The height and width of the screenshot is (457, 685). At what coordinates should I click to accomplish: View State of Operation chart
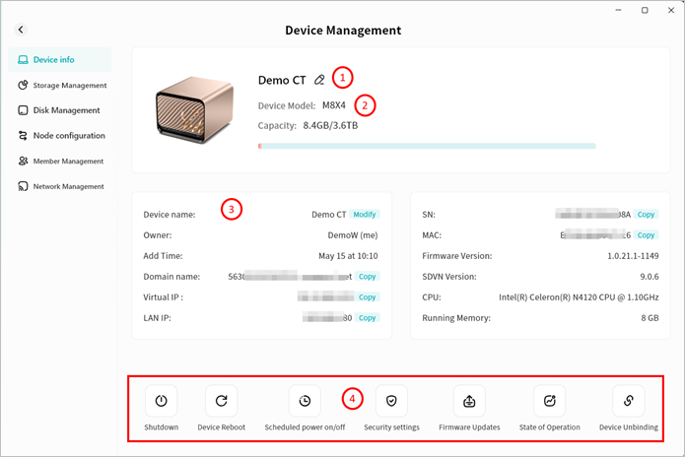pyautogui.click(x=549, y=401)
